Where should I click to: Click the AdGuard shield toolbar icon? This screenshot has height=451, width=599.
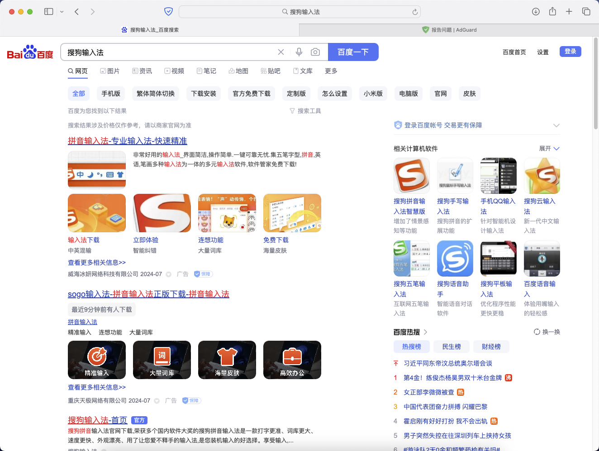pyautogui.click(x=168, y=12)
